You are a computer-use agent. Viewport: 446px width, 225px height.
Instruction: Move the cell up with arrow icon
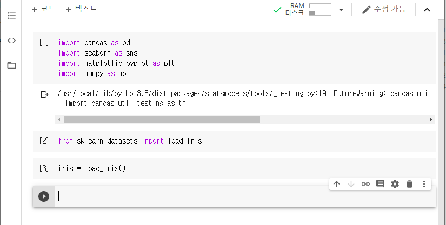(x=336, y=184)
